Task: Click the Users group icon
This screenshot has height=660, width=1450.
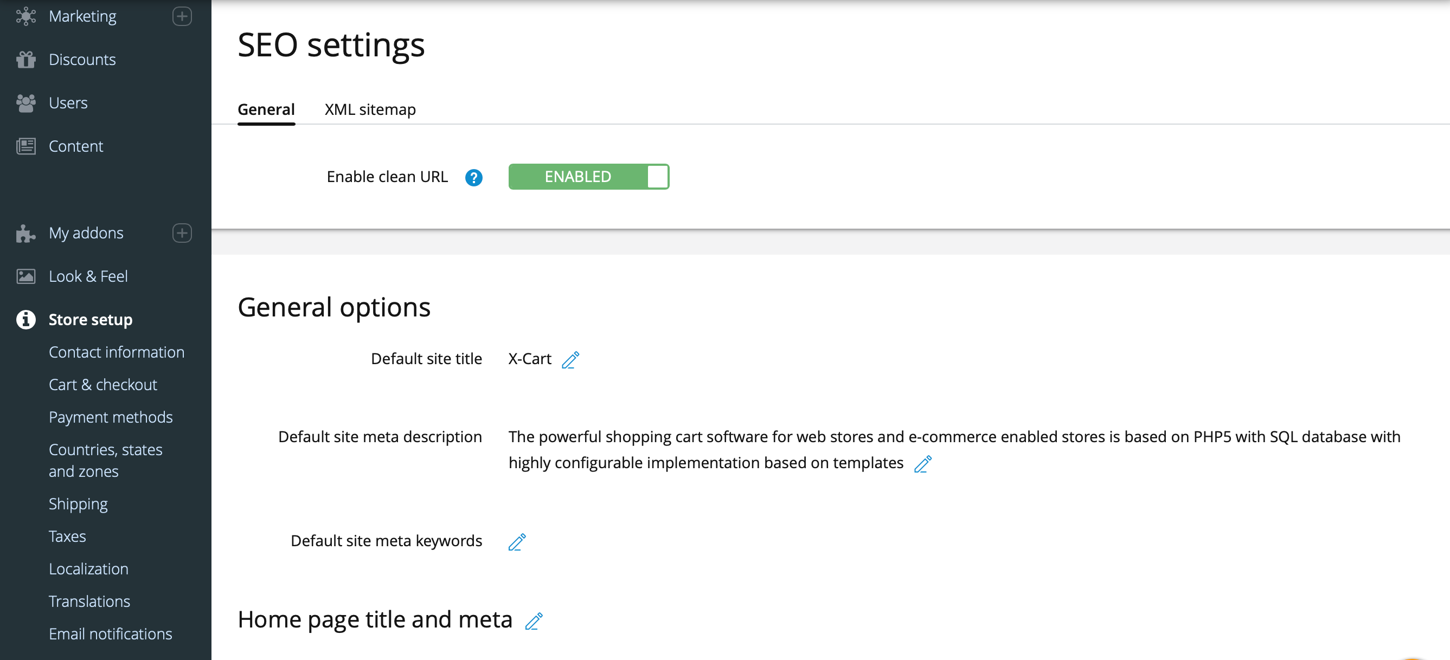Action: (x=26, y=103)
